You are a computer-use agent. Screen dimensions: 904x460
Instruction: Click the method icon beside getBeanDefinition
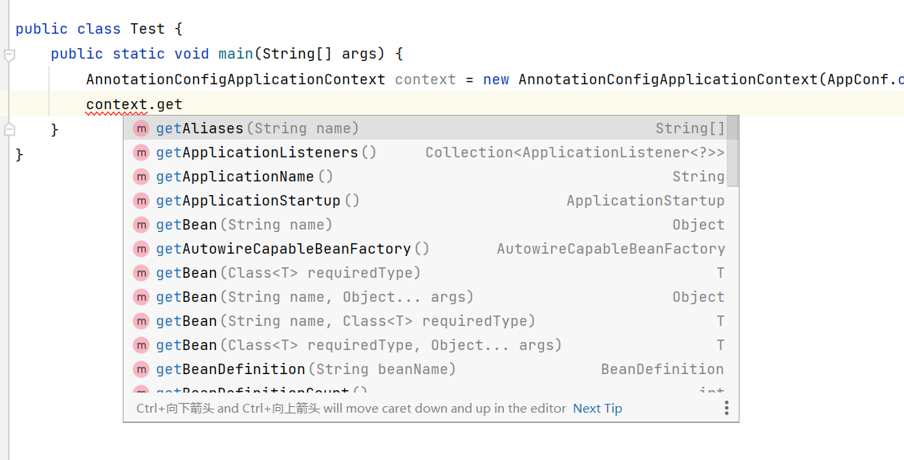coord(141,369)
